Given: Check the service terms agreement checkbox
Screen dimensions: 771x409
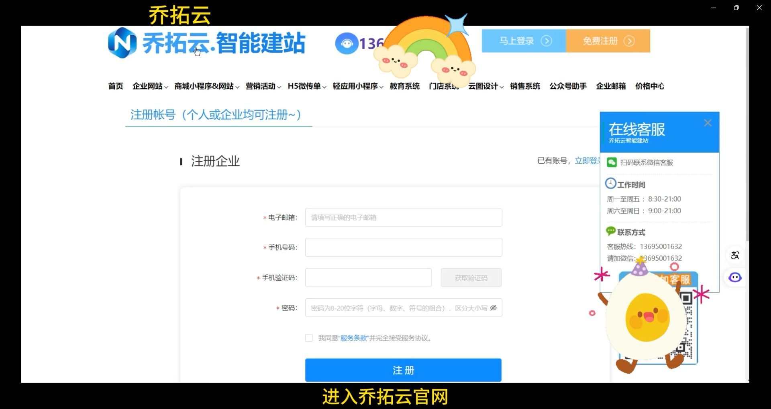Looking at the screenshot, I should 309,338.
